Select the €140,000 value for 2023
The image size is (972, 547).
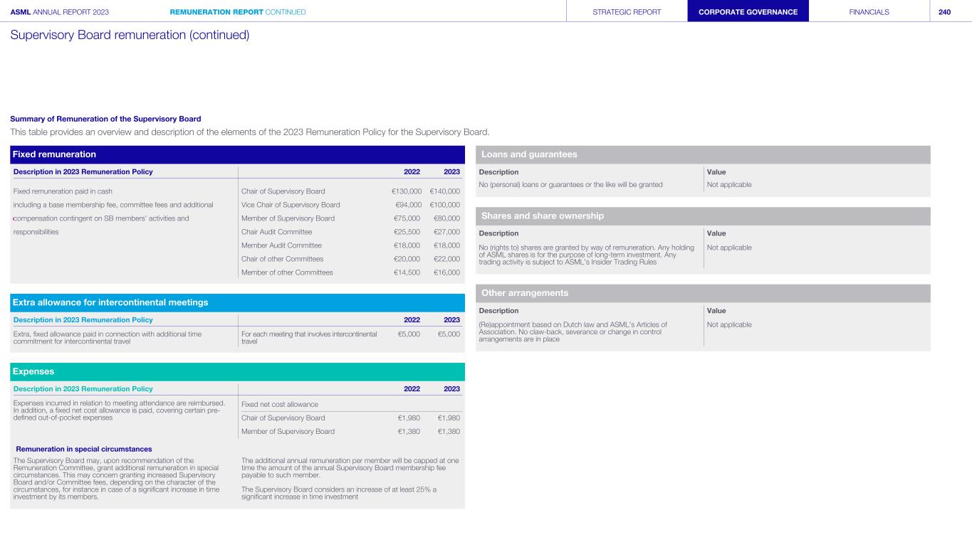pos(444,191)
